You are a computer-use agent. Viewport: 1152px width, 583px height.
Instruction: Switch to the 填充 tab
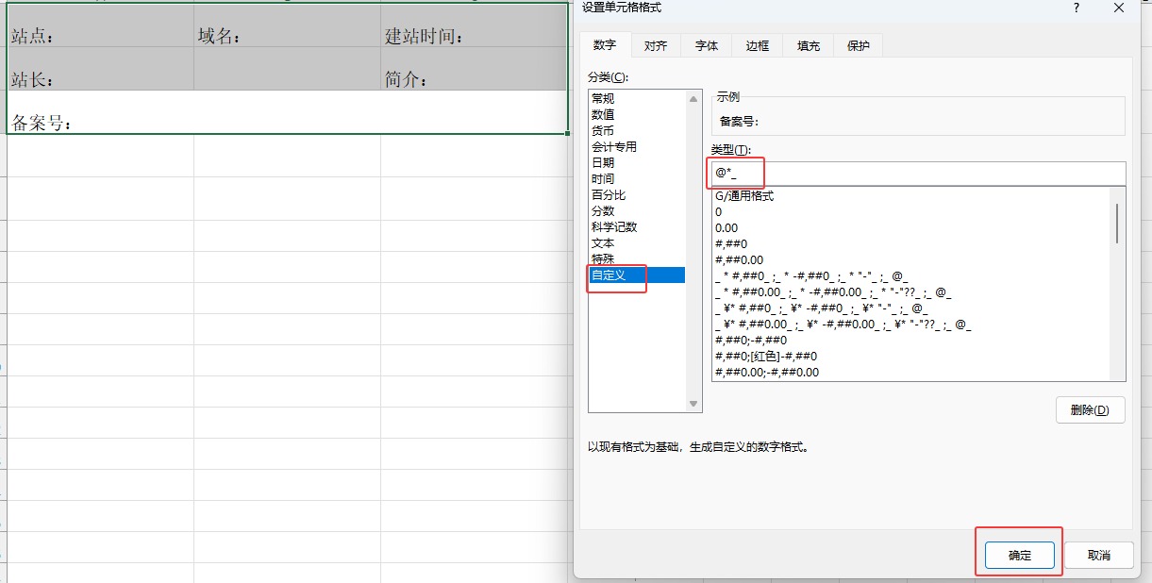pos(807,43)
